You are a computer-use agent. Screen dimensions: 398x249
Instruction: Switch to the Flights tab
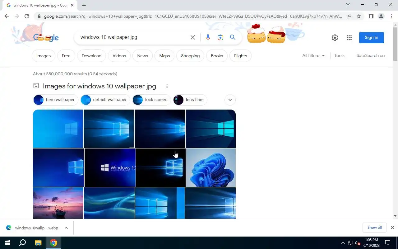tap(240, 56)
